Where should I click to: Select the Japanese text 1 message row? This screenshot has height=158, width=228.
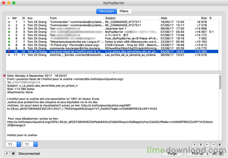pyautogui.click(x=112, y=28)
